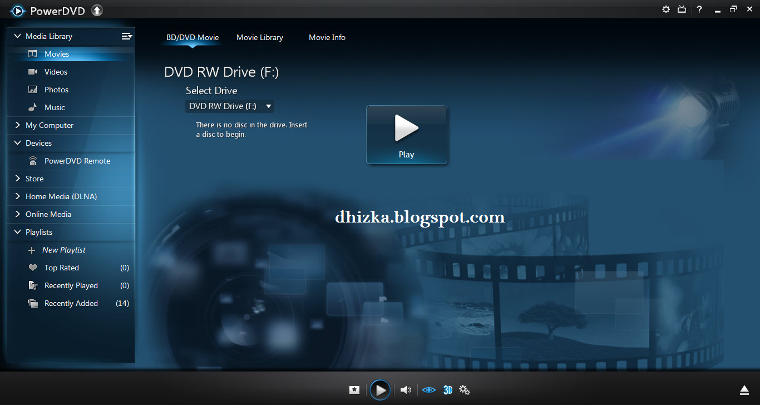Open player settings gears in control bar
Screen dimensions: 760x405
465,390
